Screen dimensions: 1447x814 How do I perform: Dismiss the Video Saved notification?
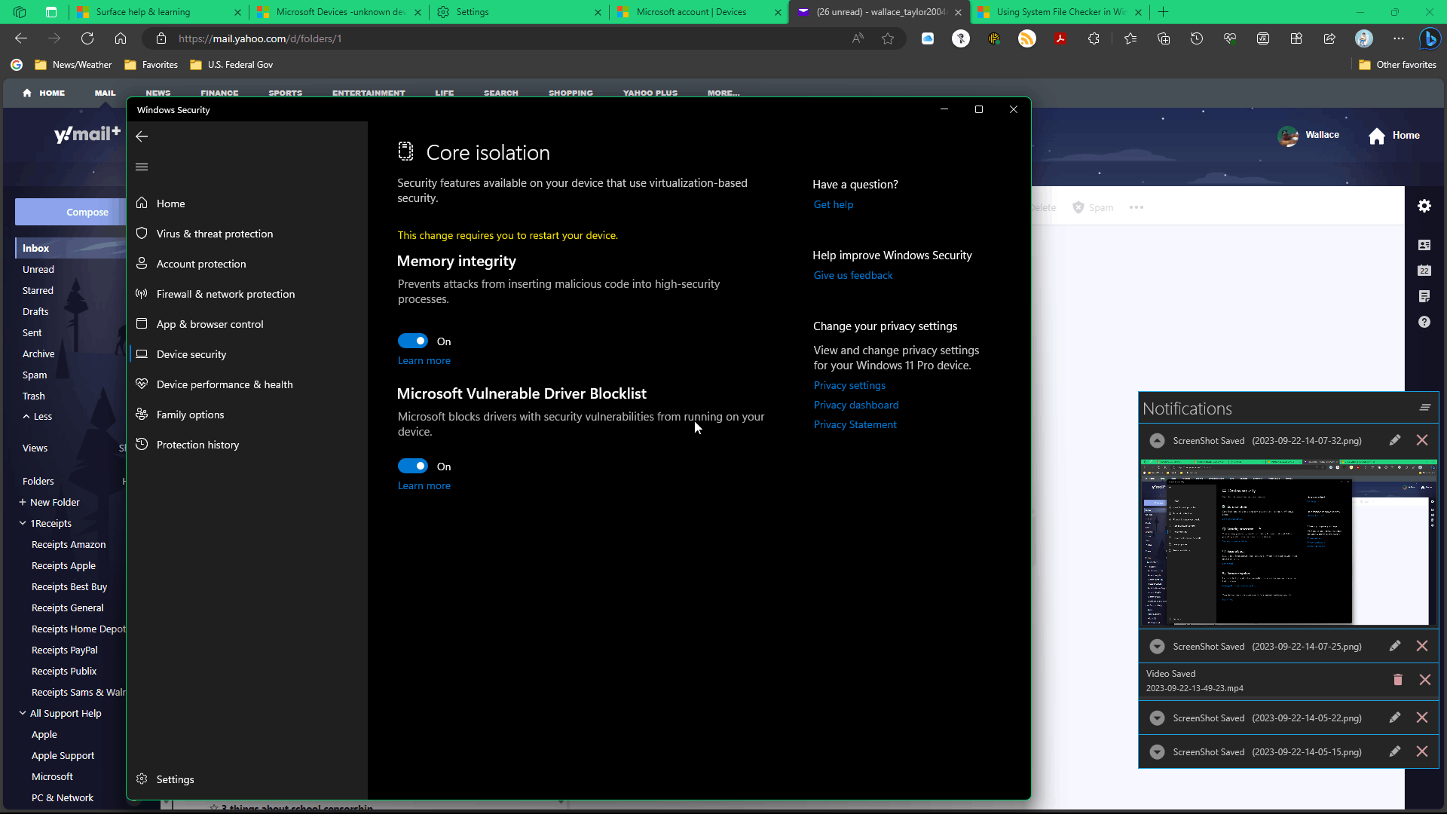click(1425, 680)
